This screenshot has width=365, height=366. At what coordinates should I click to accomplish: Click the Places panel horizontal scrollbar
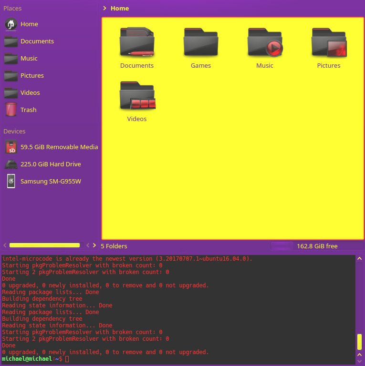click(x=44, y=245)
